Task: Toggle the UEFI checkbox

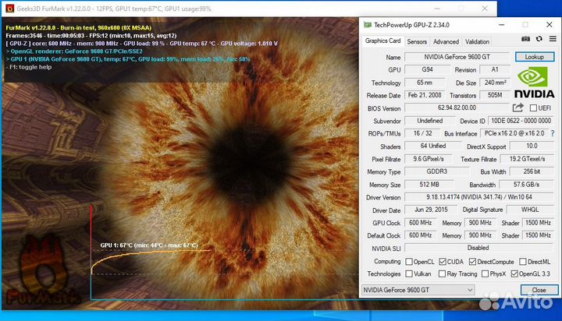Action: (x=533, y=108)
